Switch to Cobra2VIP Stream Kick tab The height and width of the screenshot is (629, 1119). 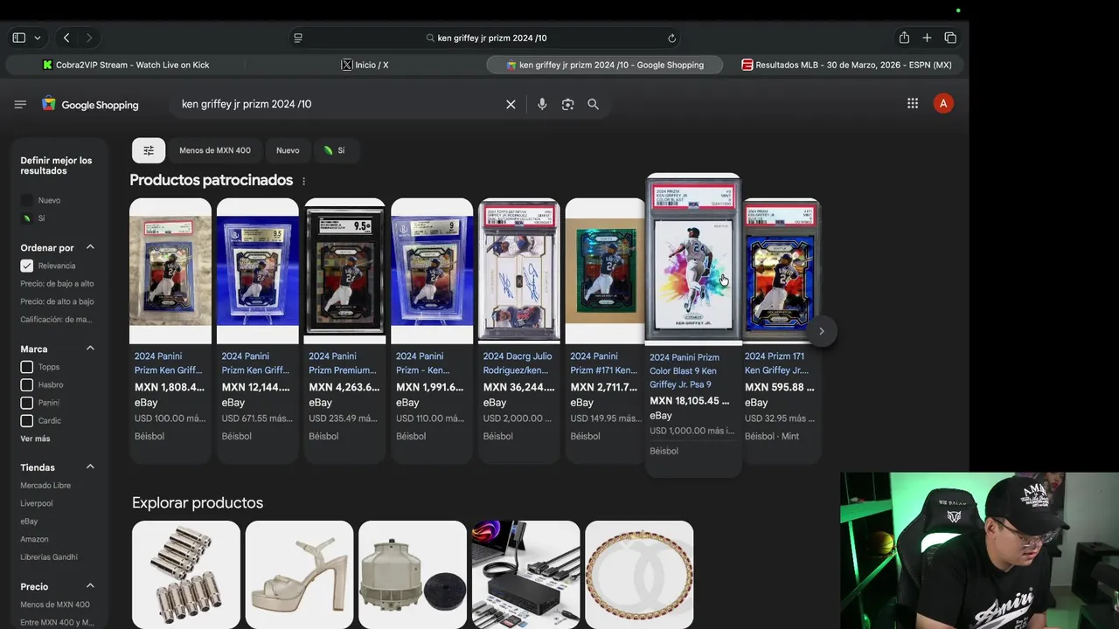pos(126,65)
